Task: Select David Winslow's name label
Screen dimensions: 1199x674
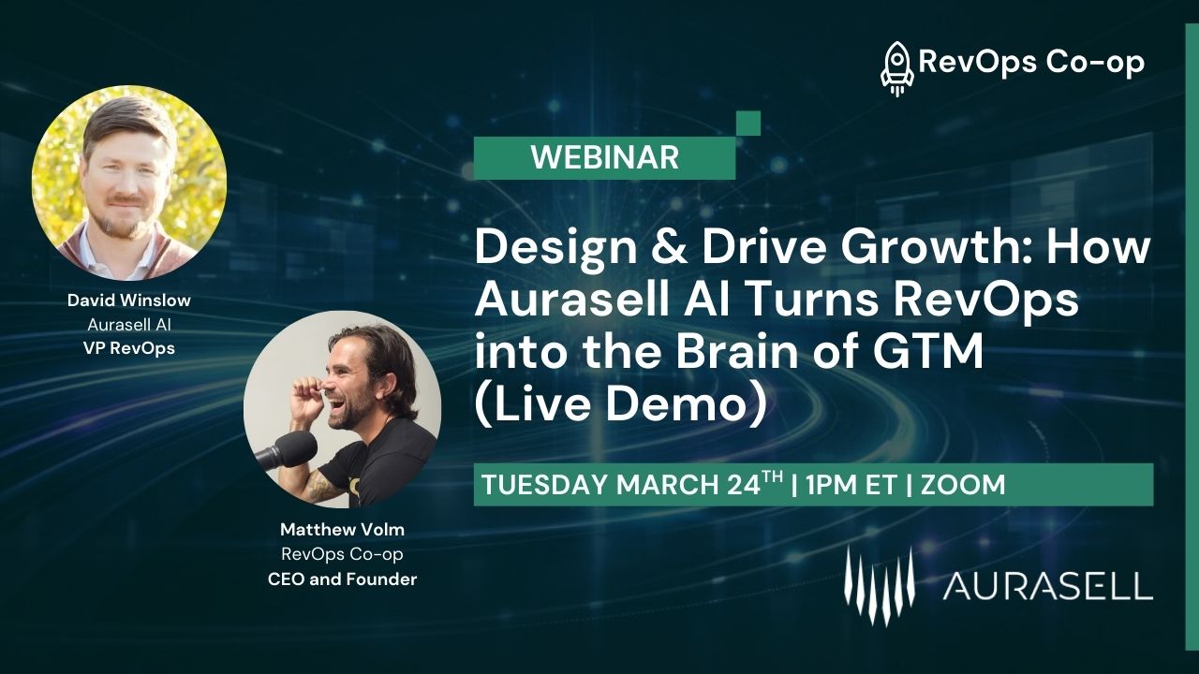Action: (128, 301)
